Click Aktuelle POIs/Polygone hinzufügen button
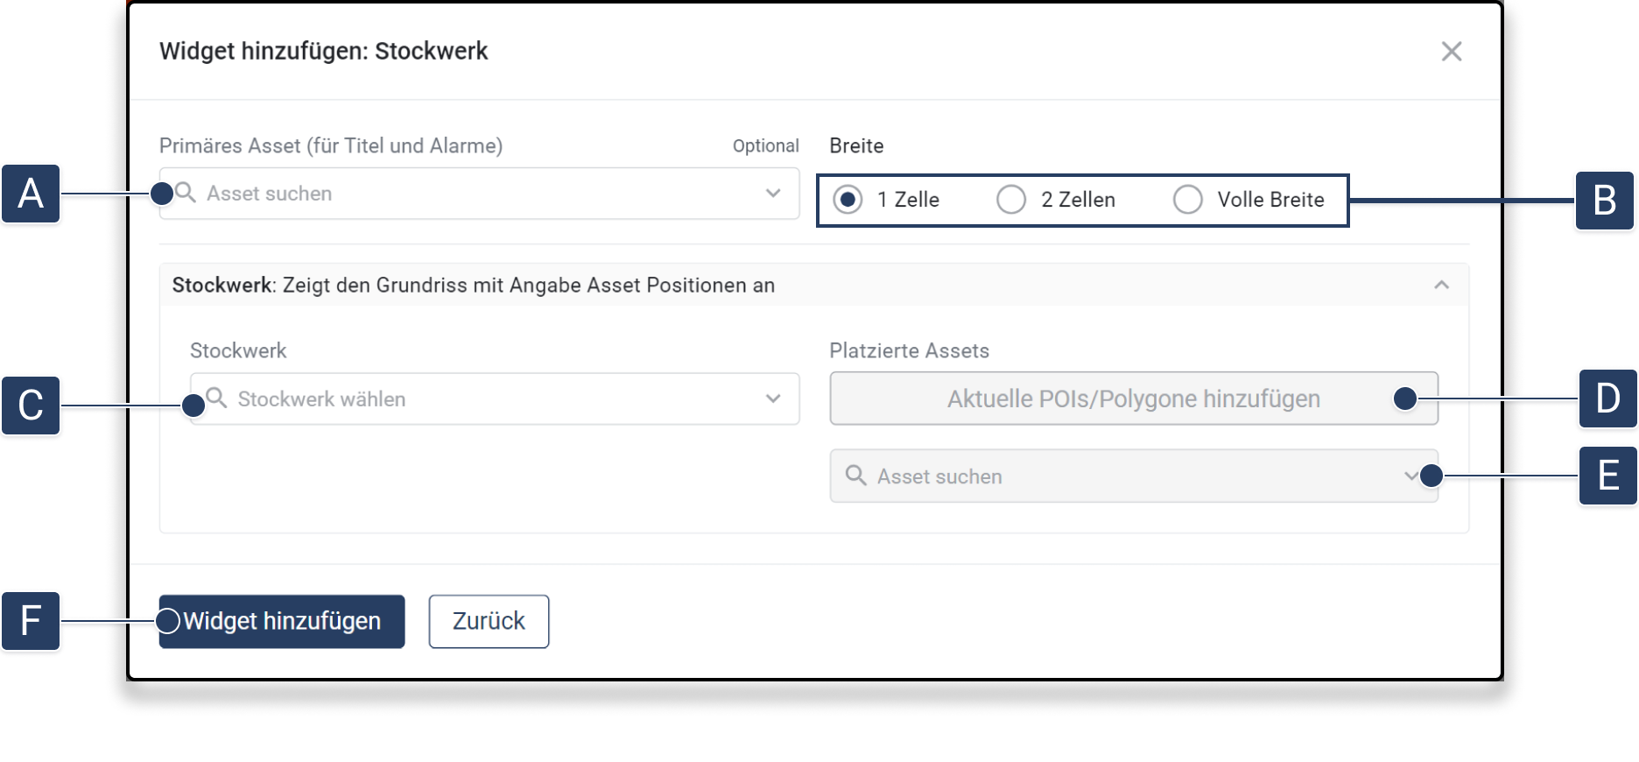The width and height of the screenshot is (1639, 762). 1133,399
